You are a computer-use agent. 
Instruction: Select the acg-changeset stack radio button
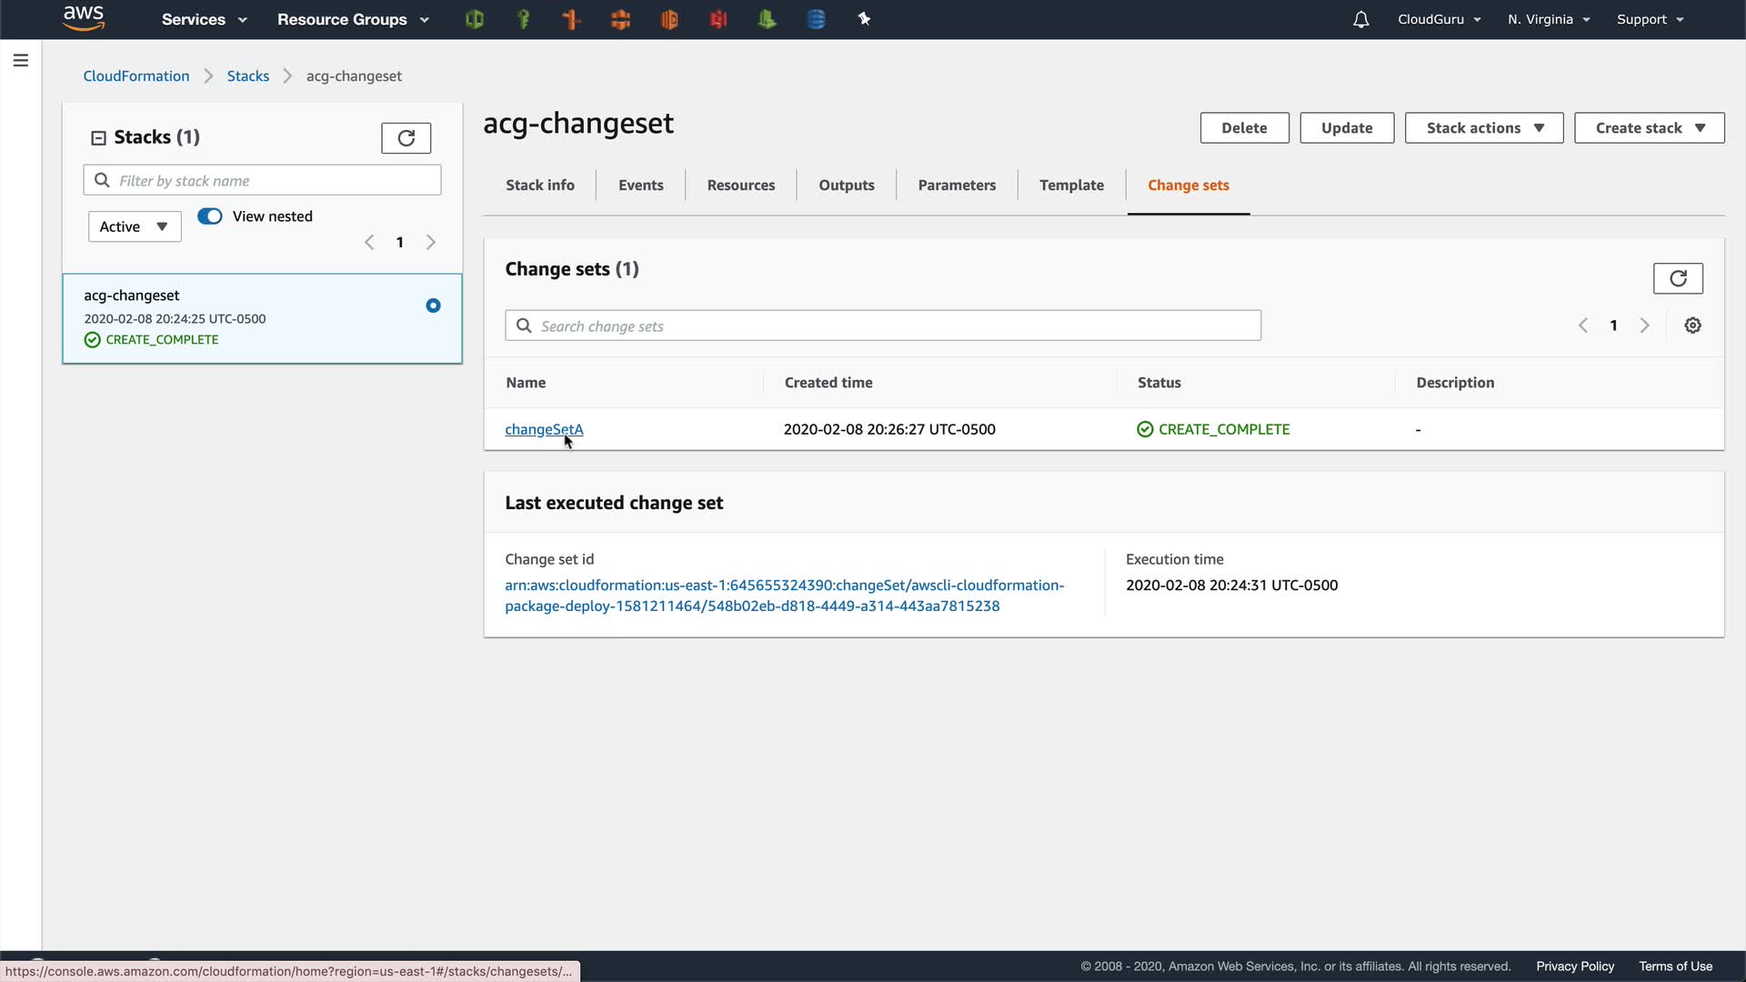[x=433, y=306]
